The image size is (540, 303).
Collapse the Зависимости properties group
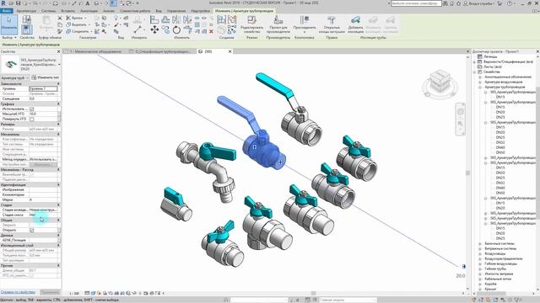(58, 83)
